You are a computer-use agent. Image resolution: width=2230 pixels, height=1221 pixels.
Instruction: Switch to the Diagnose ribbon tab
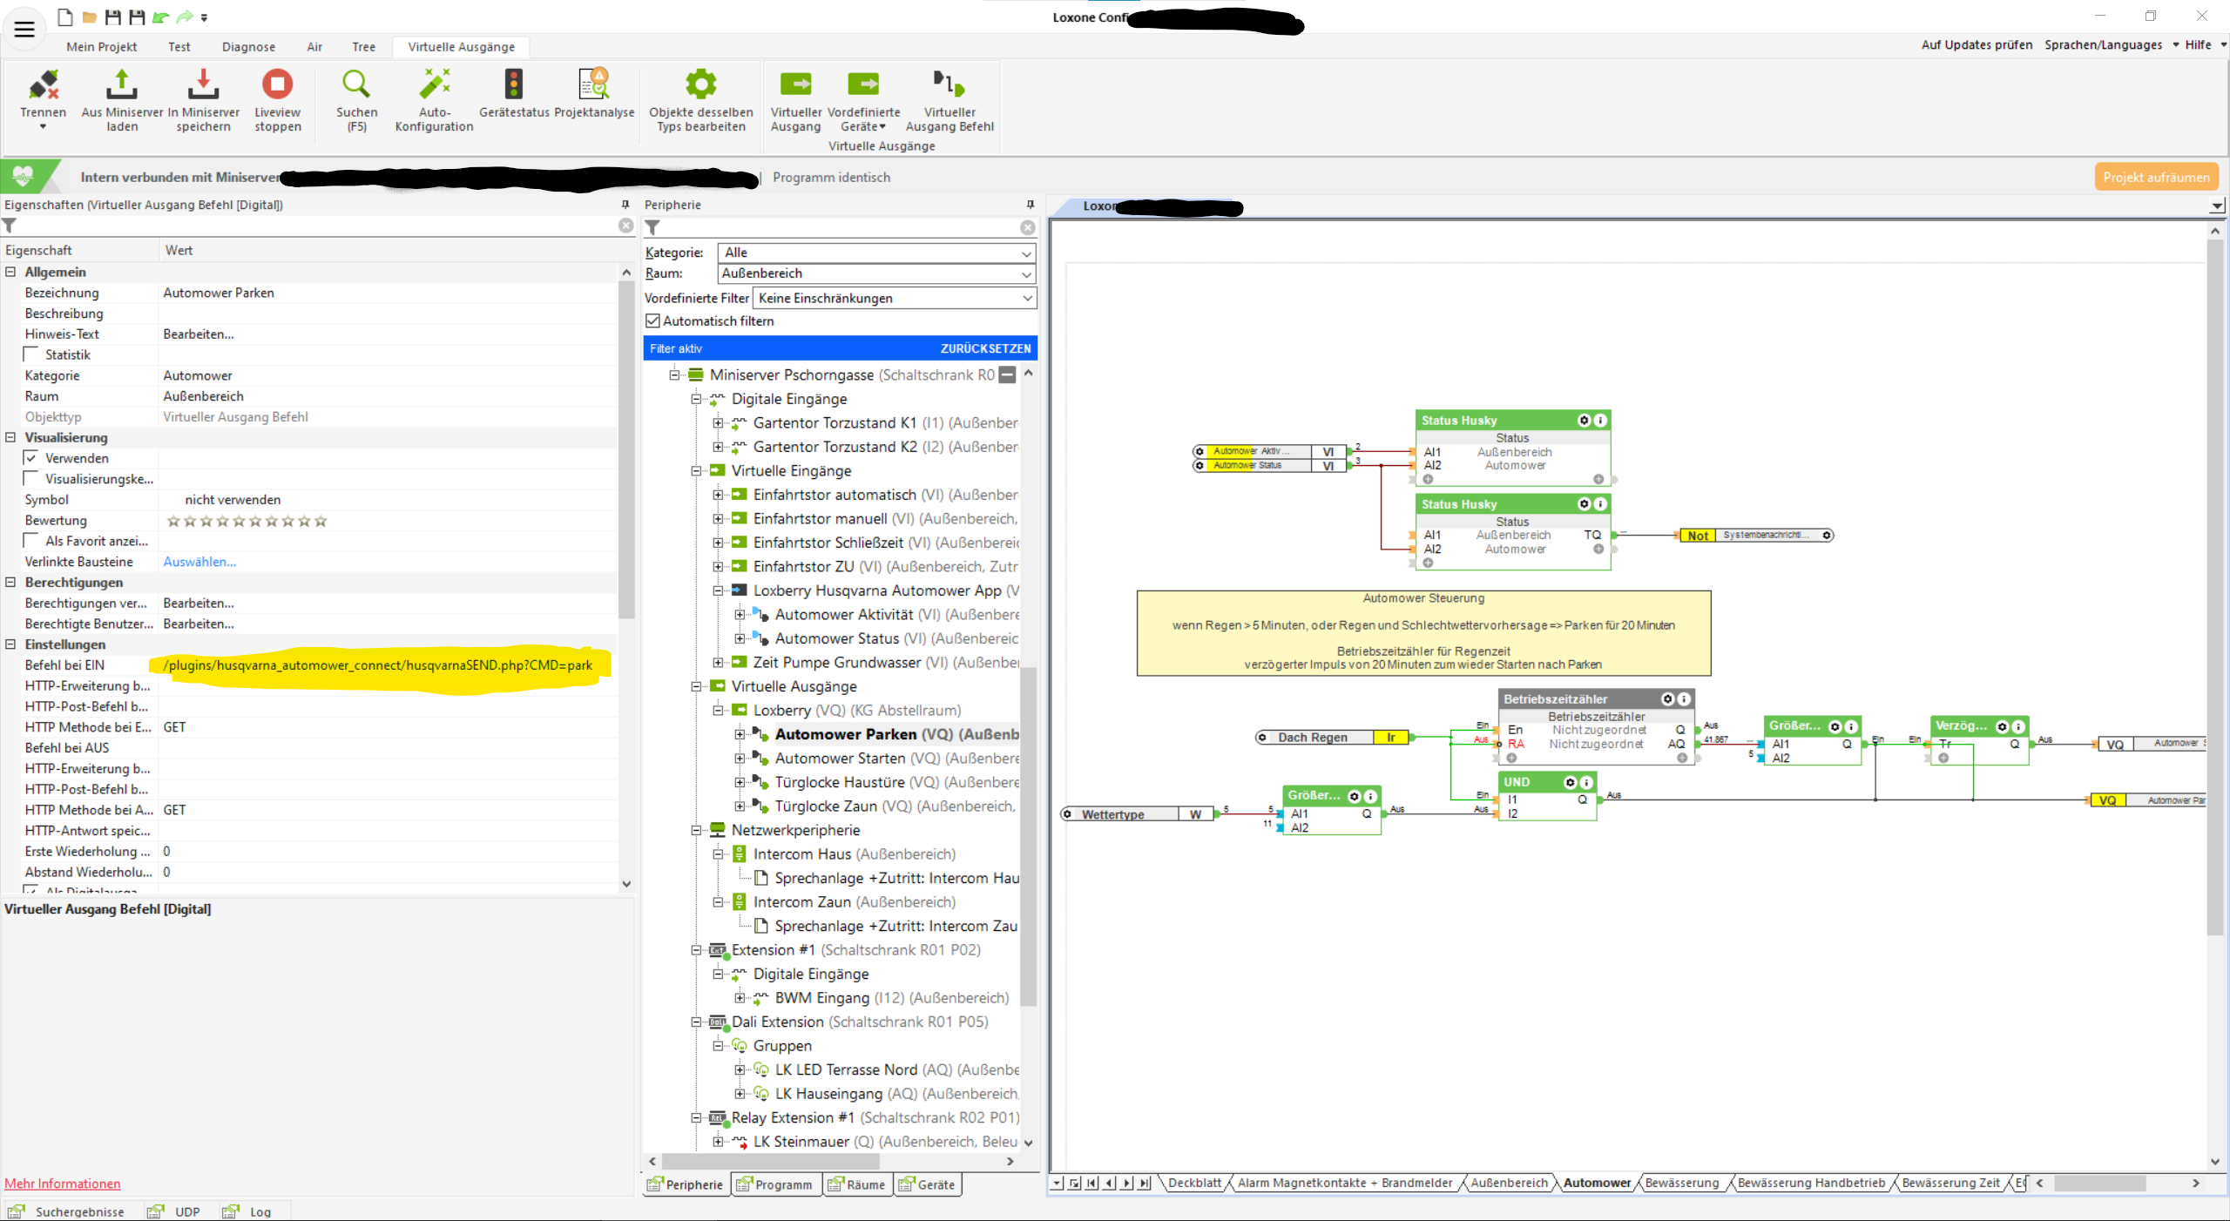coord(248,47)
